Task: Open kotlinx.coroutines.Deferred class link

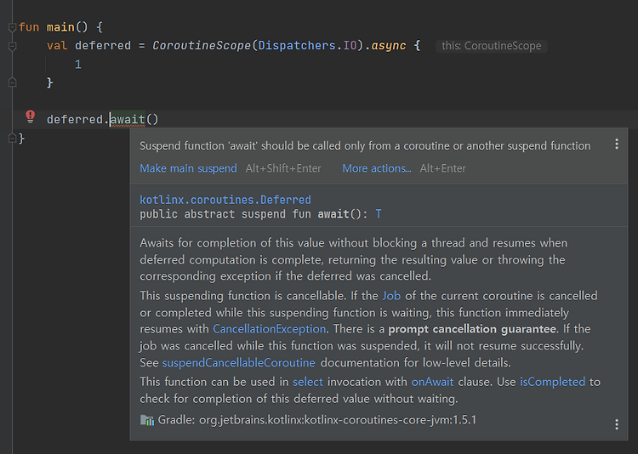Action: click(x=225, y=200)
